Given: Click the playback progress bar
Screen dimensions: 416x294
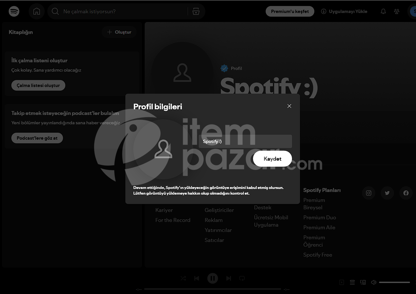Looking at the screenshot, I should 213,289.
